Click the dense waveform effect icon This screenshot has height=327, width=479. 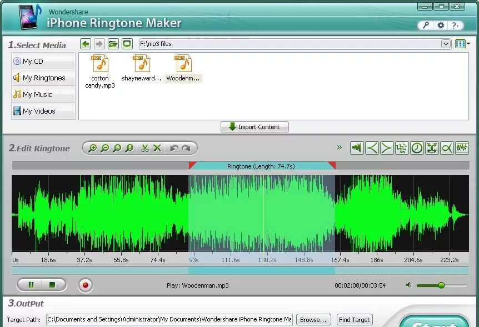click(x=462, y=148)
